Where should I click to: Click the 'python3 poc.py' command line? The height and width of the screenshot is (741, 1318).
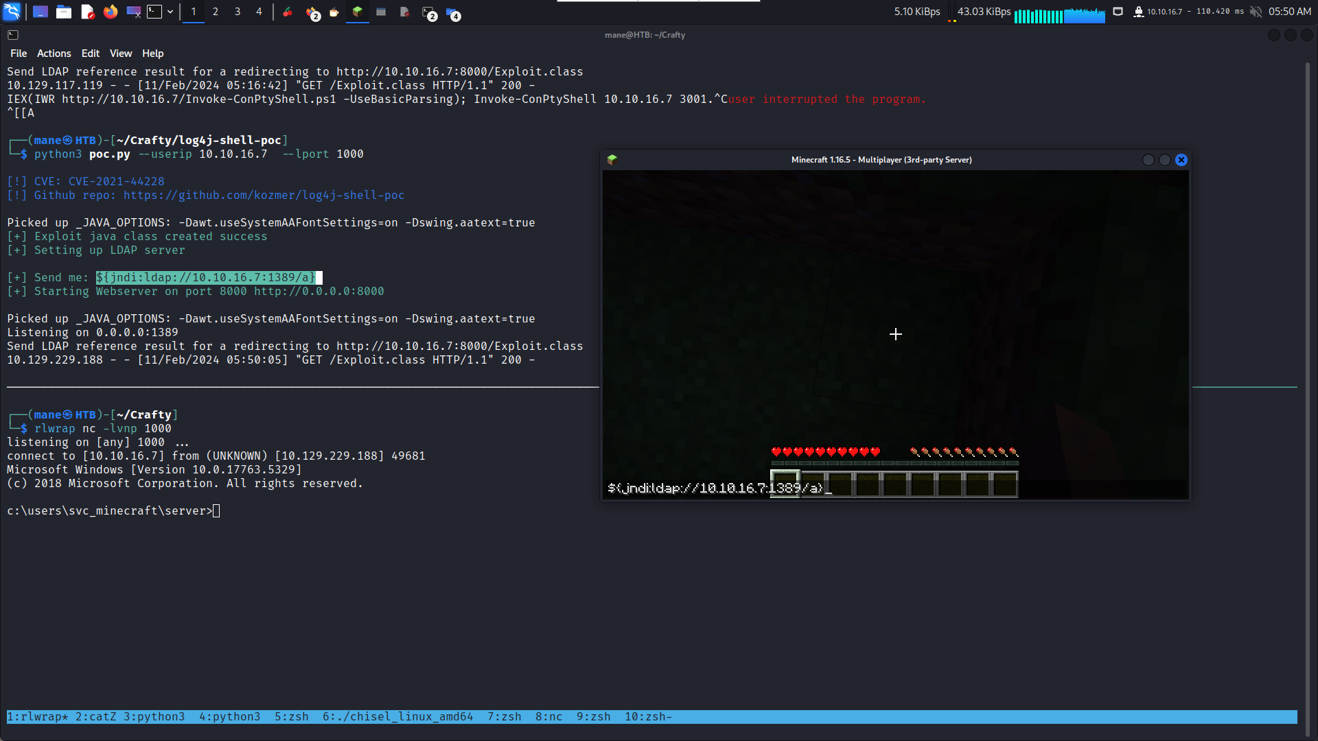coord(199,154)
